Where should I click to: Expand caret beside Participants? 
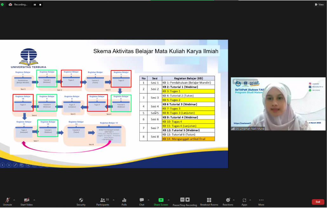[113, 200]
